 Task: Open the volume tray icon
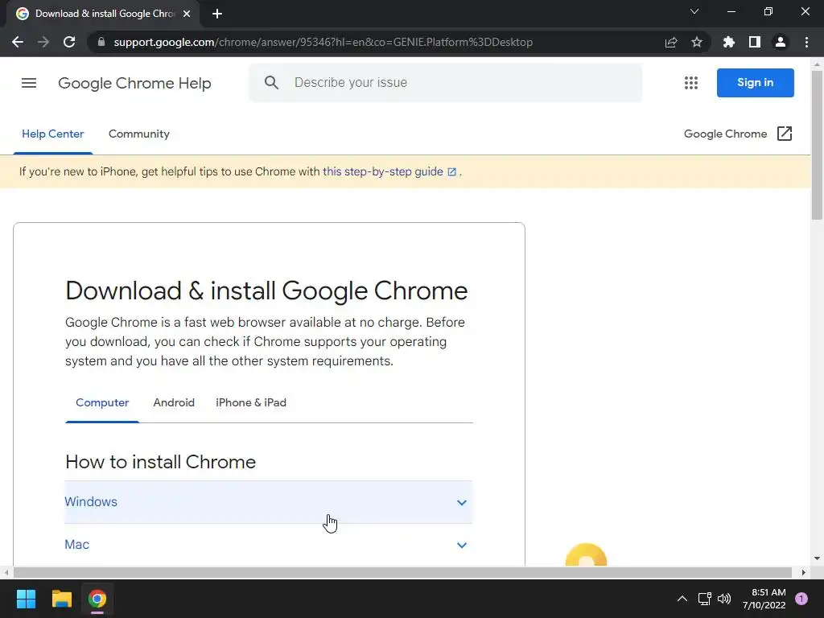click(724, 599)
